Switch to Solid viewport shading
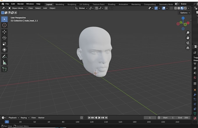This screenshot has height=128, width=198. coord(179,8)
